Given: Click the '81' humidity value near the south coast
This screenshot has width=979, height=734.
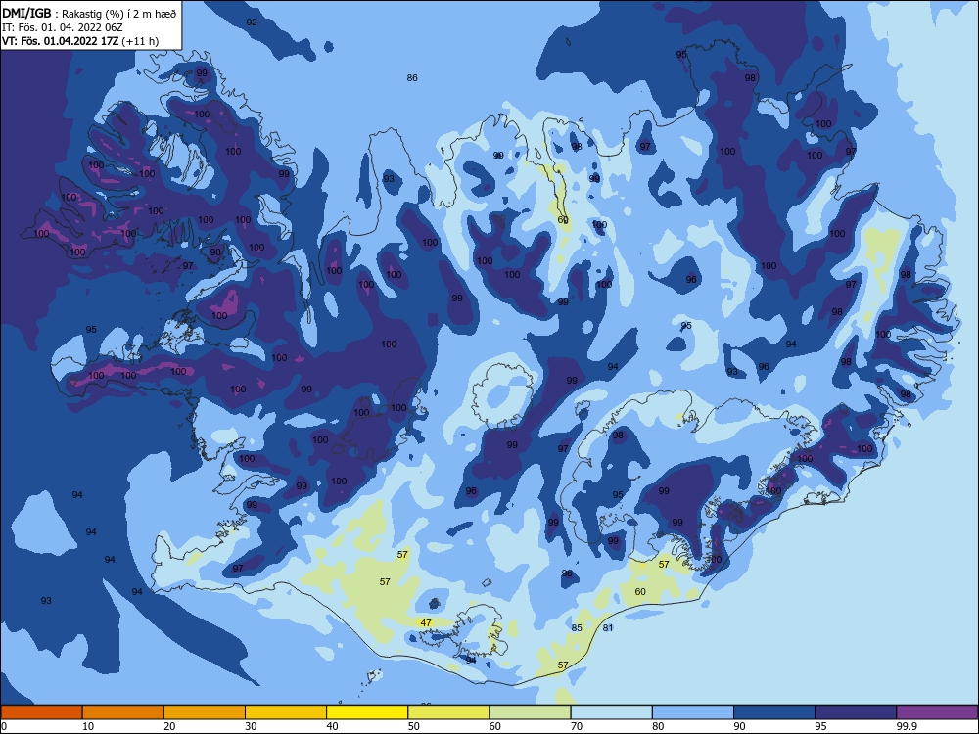Looking at the screenshot, I should pos(608,628).
